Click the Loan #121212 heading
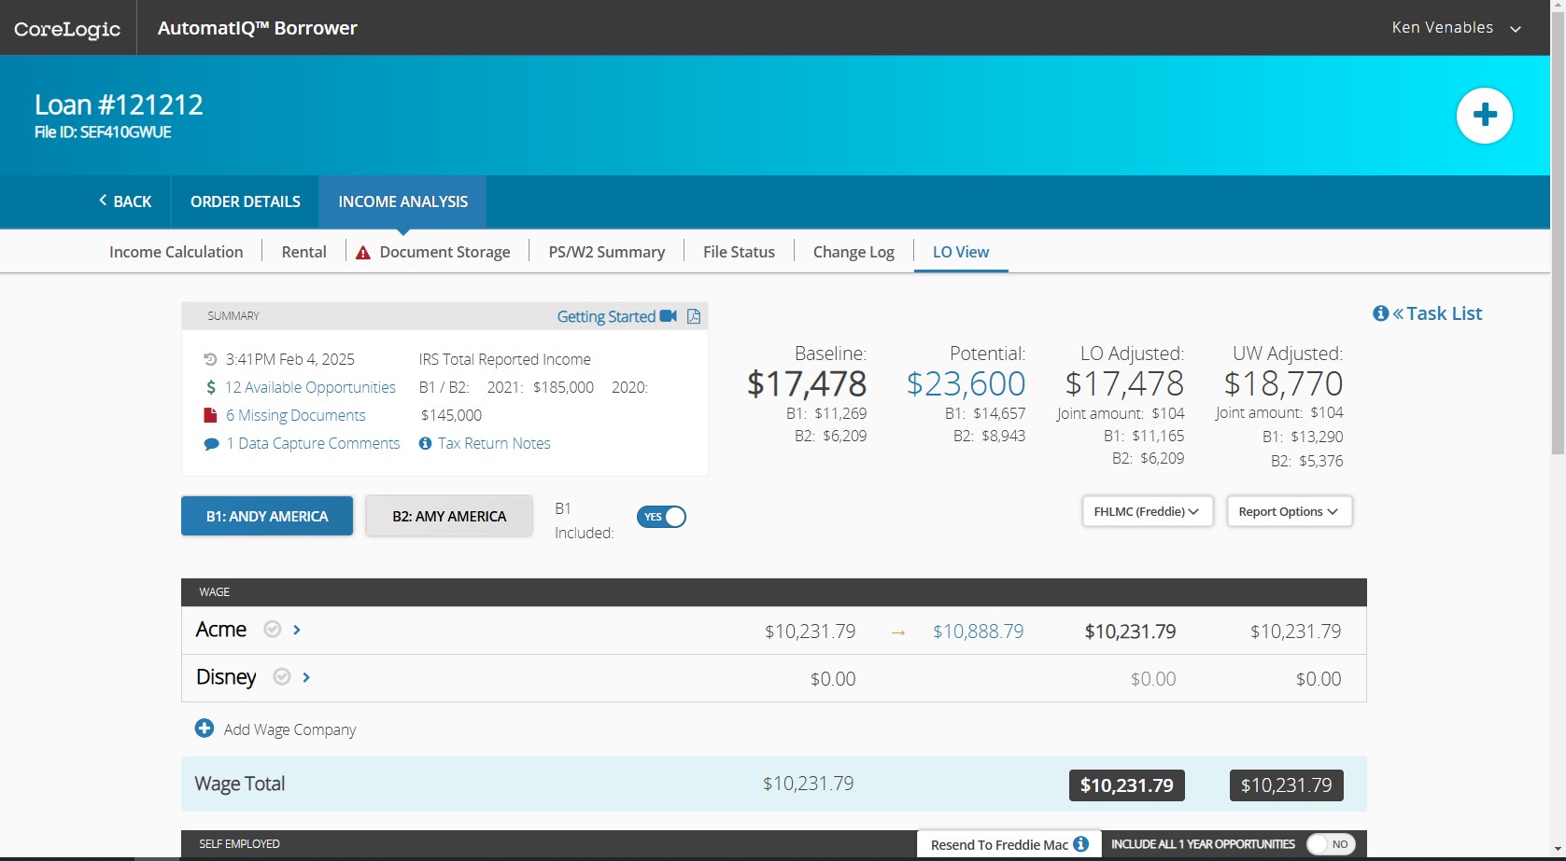Image resolution: width=1566 pixels, height=861 pixels. pos(119,104)
